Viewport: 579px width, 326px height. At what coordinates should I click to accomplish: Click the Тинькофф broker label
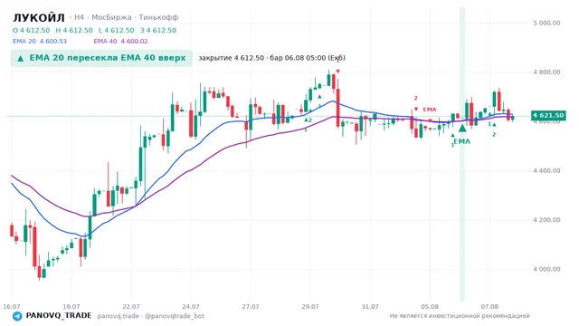[x=159, y=17]
